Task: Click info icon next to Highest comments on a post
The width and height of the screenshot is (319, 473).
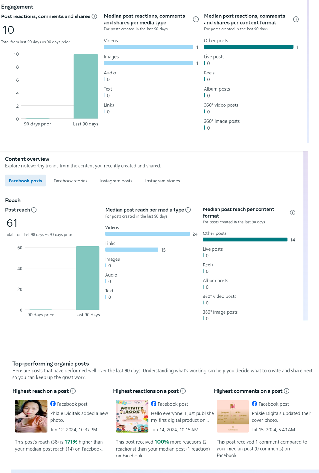Action: pyautogui.click(x=286, y=391)
